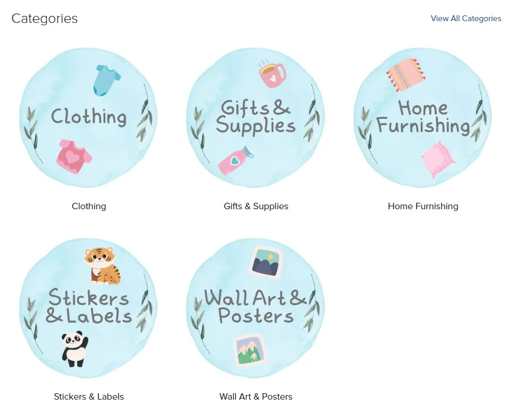This screenshot has width=513, height=412.
Task: Open the Stickers & Labels category image
Action: 89,308
